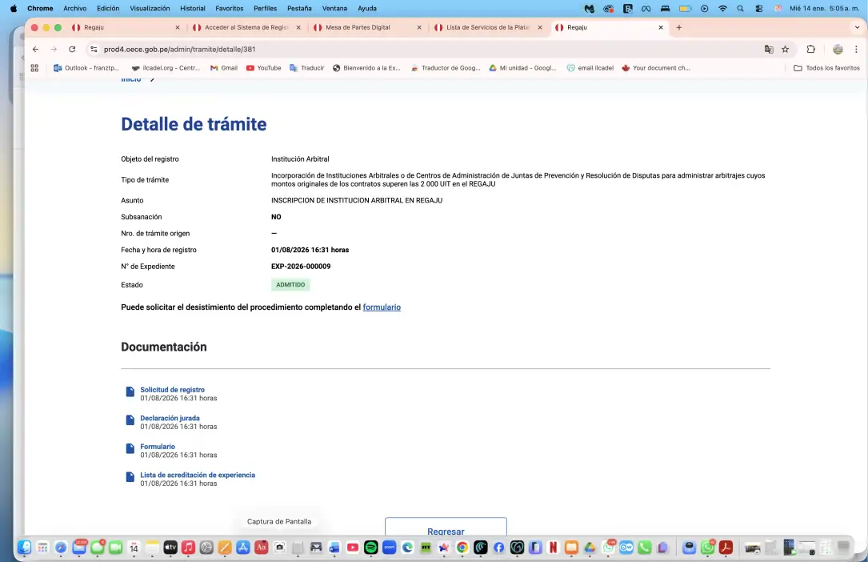
Task: Open the Historial menu in the menu bar
Action: pos(192,8)
